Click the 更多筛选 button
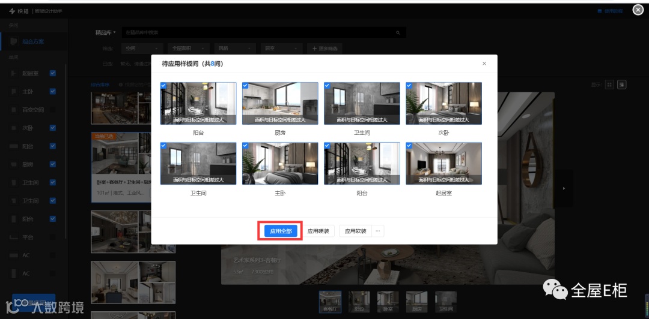The height and width of the screenshot is (319, 649). coord(324,49)
